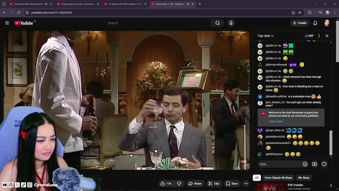Open @MasRik-yofficial chat username

coord(276,97)
